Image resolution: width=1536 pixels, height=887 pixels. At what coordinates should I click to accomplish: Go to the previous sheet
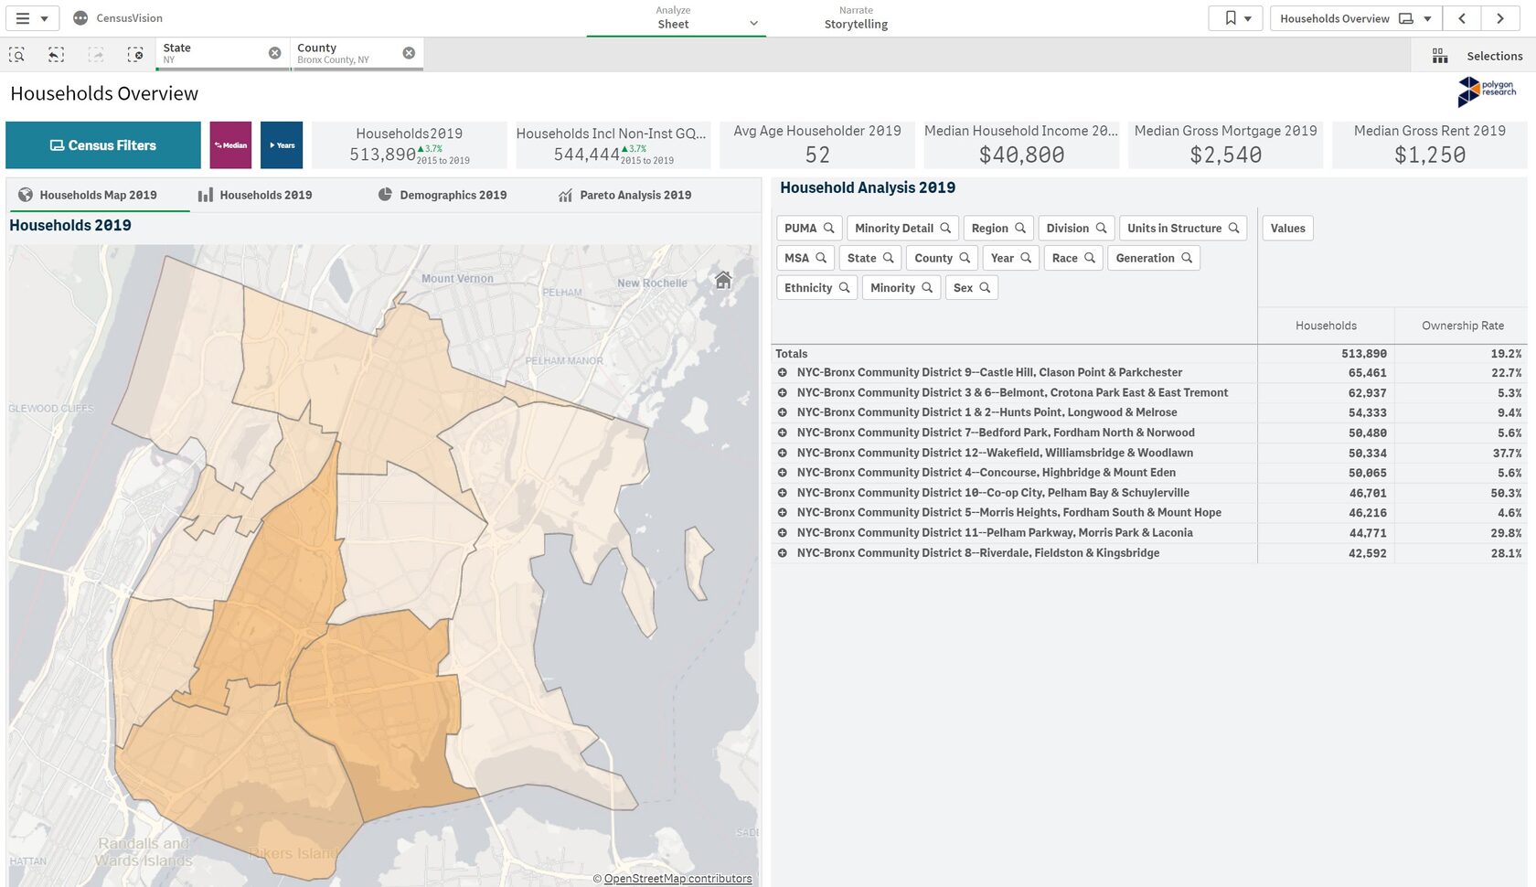pyautogui.click(x=1462, y=18)
